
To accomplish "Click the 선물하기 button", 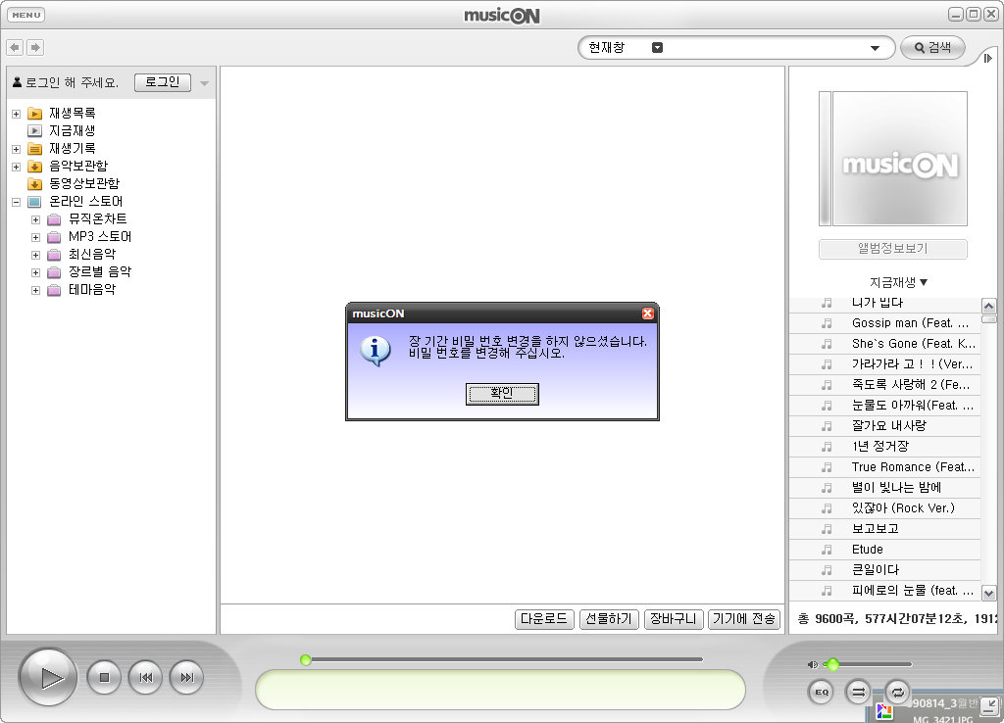I will tap(609, 619).
